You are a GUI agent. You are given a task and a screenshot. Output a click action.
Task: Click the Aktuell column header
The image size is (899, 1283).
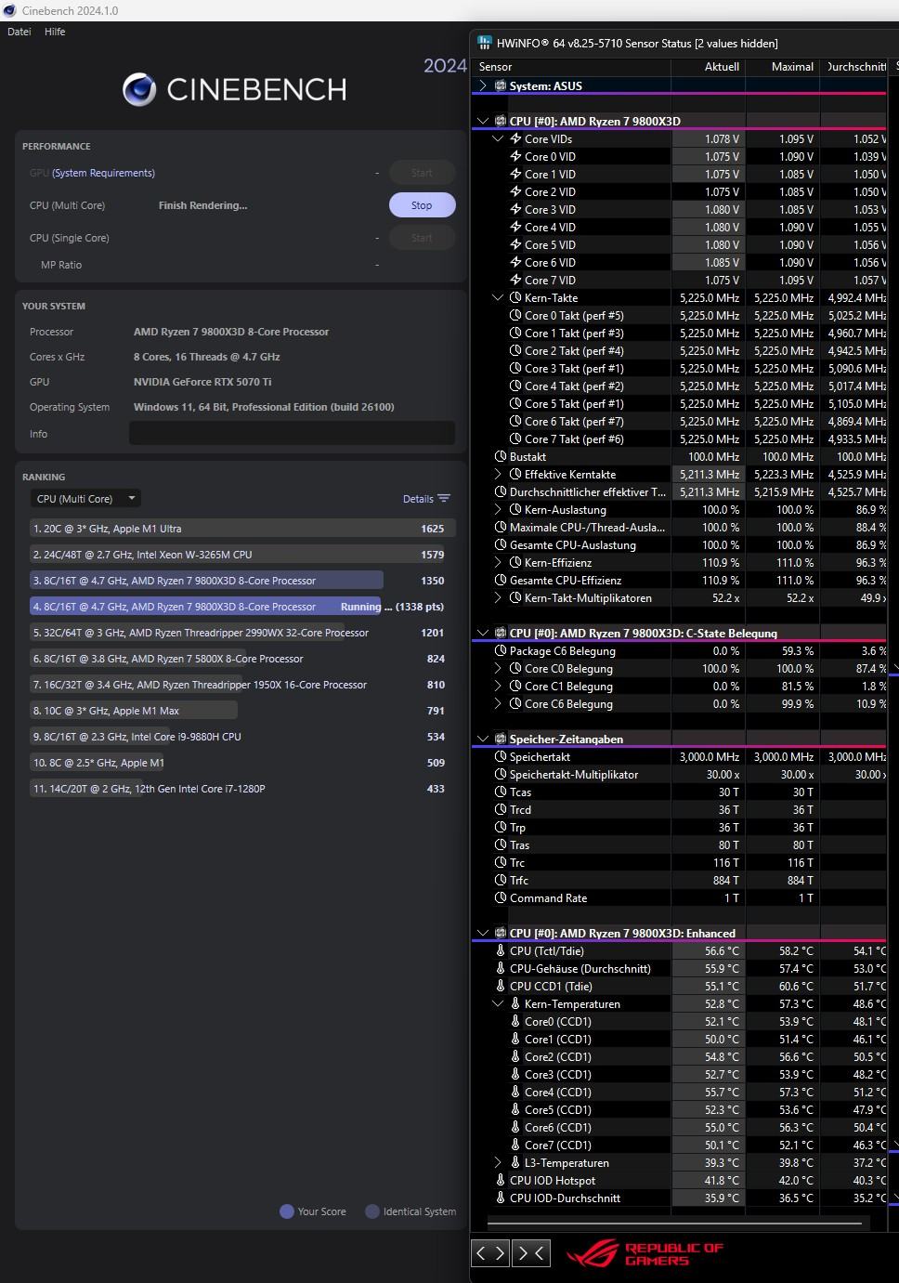click(709, 67)
